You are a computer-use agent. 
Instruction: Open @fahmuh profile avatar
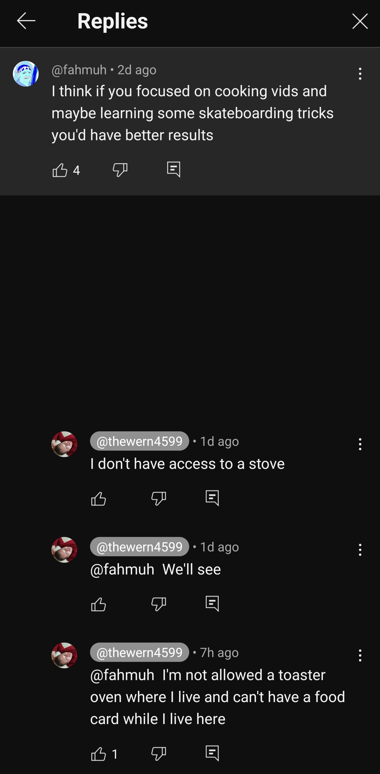coord(25,74)
